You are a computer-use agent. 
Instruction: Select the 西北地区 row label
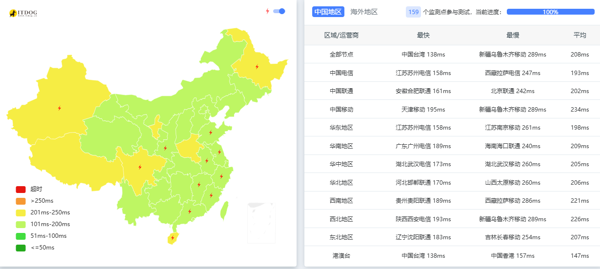tap(341, 219)
